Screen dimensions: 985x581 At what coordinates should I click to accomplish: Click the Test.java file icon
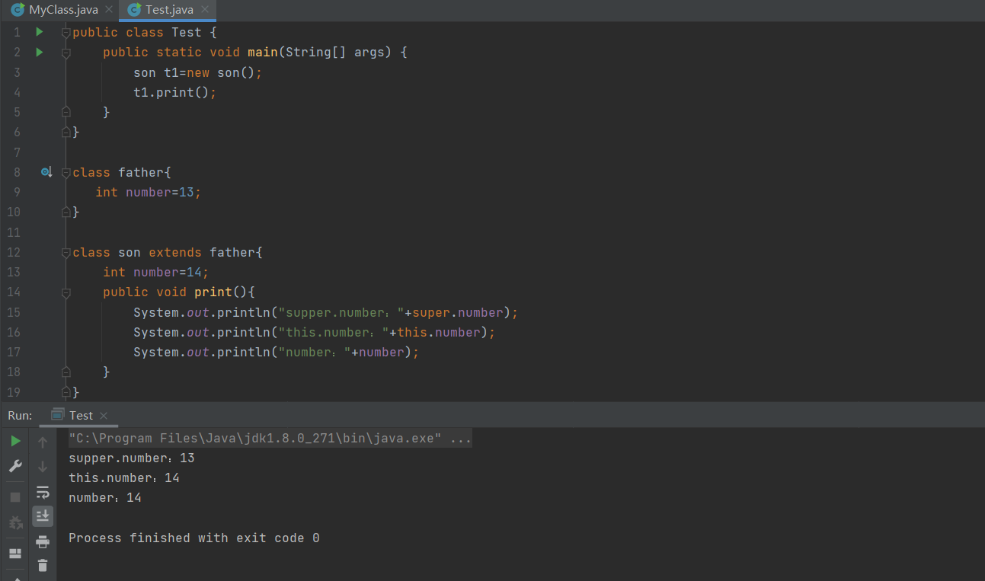tap(134, 10)
